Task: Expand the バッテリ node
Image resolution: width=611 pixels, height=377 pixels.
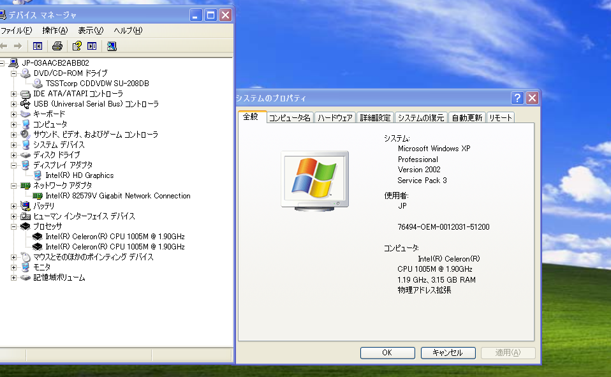Action: click(x=13, y=206)
